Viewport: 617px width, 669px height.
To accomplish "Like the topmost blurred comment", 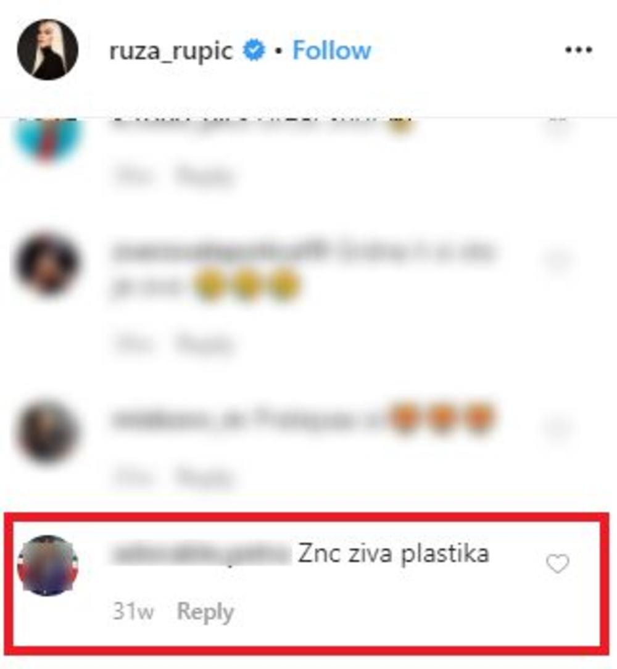I will coord(557,126).
